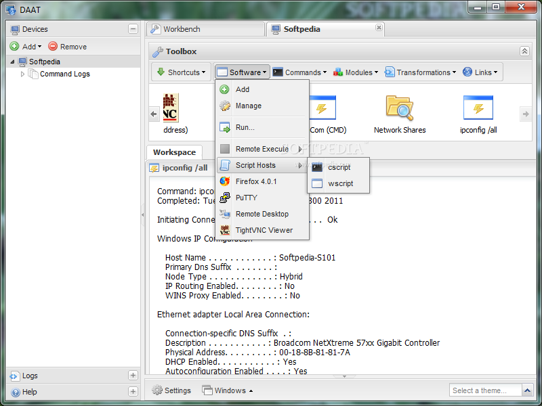Click the Firefox icon in menu
The image size is (542, 406).
(225, 181)
